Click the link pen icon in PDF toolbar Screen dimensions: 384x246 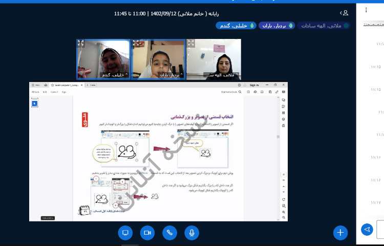(x=276, y=92)
